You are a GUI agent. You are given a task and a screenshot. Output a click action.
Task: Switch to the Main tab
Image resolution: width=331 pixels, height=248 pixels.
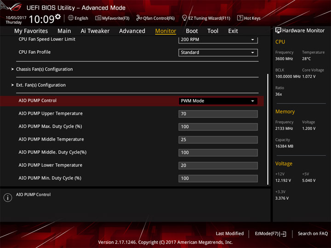click(x=64, y=31)
